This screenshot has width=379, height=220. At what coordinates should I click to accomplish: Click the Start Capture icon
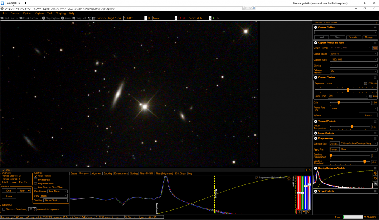pos(2,18)
